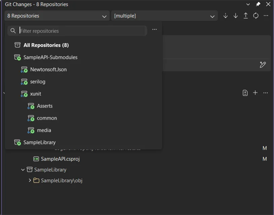Click the SampleLibrary repository icon in dropdown

pos(18,142)
